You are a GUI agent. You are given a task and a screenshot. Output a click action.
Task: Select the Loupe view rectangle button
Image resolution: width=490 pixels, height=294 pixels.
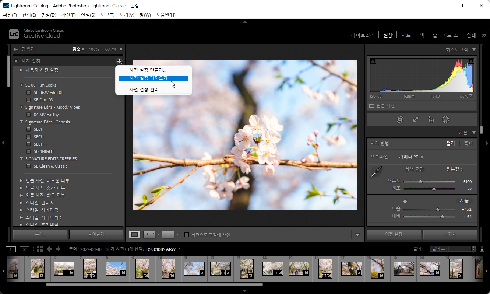(x=135, y=235)
